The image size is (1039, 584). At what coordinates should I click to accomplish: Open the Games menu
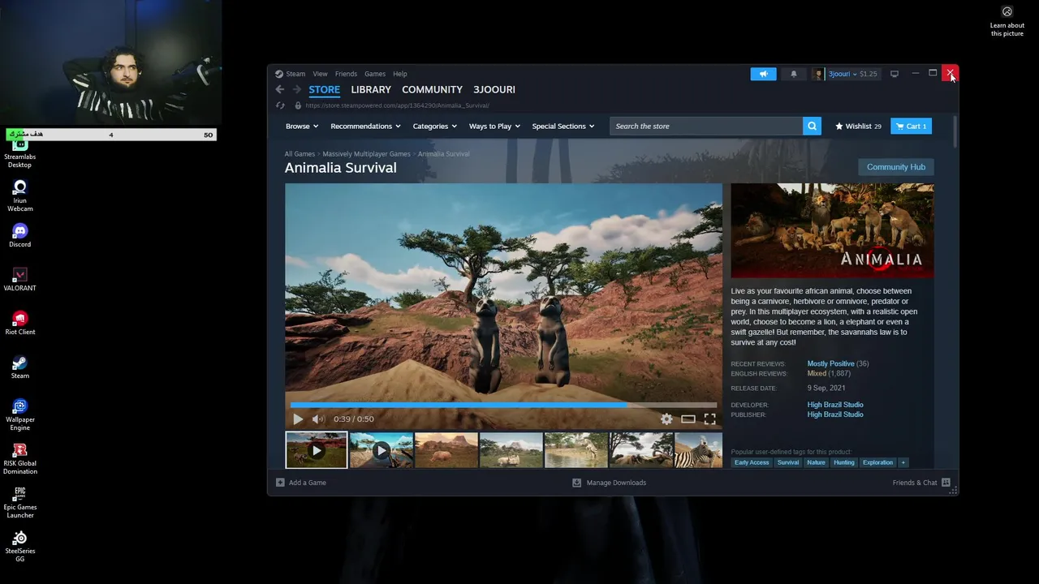pos(375,74)
